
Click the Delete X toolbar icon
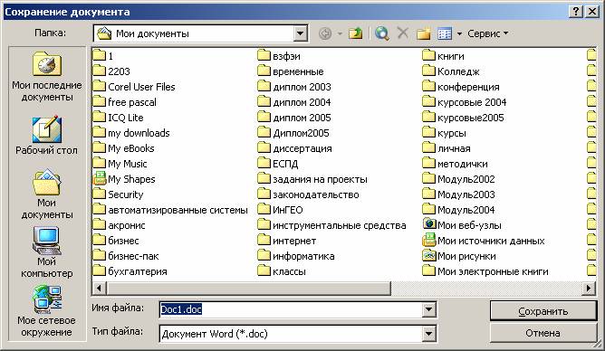pyautogui.click(x=402, y=33)
